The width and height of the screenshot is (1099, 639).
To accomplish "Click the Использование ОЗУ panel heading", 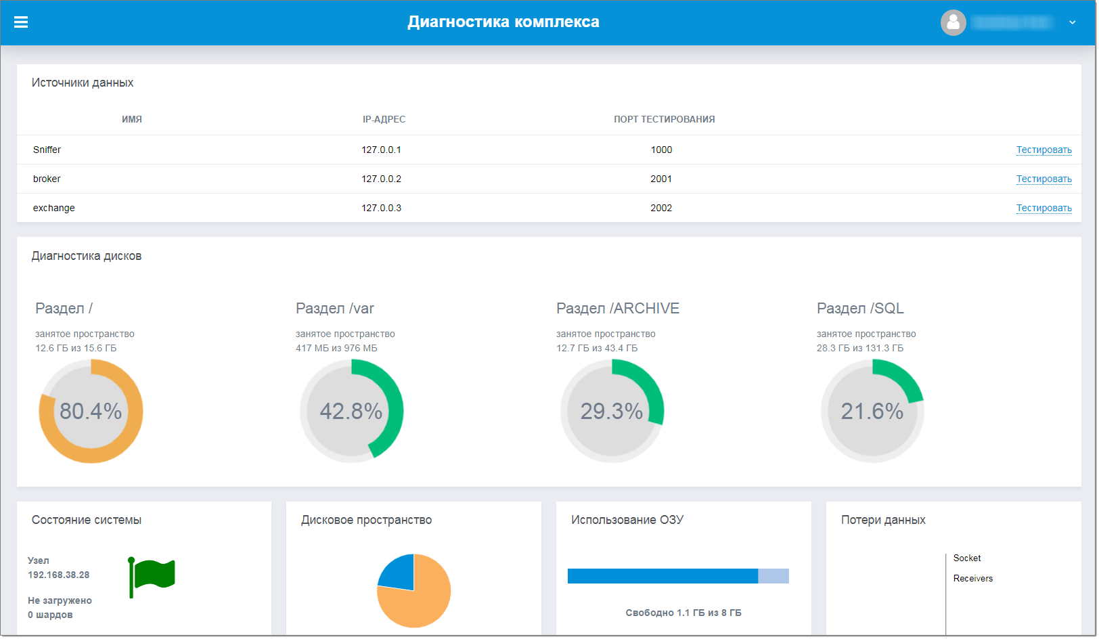I will [x=627, y=520].
